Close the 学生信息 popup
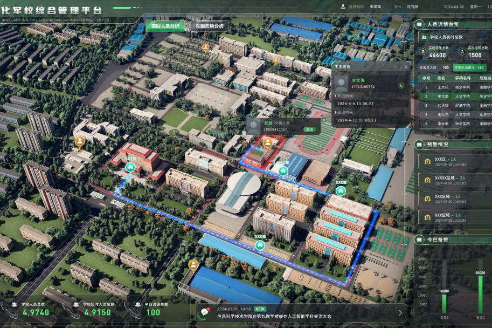Viewport: 492px width, 328px height. pyautogui.click(x=406, y=67)
